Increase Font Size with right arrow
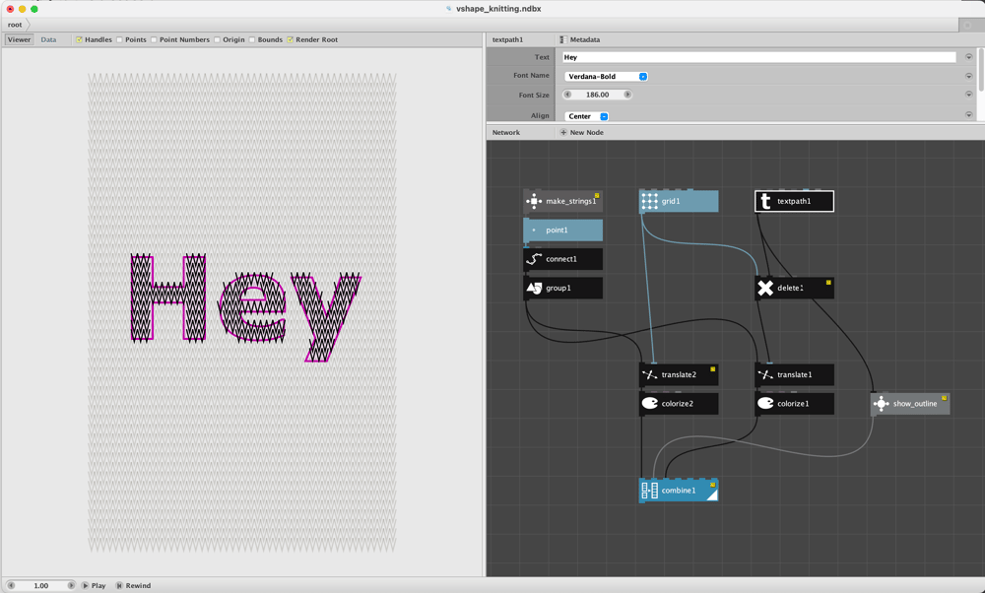This screenshot has width=985, height=593. click(x=626, y=95)
